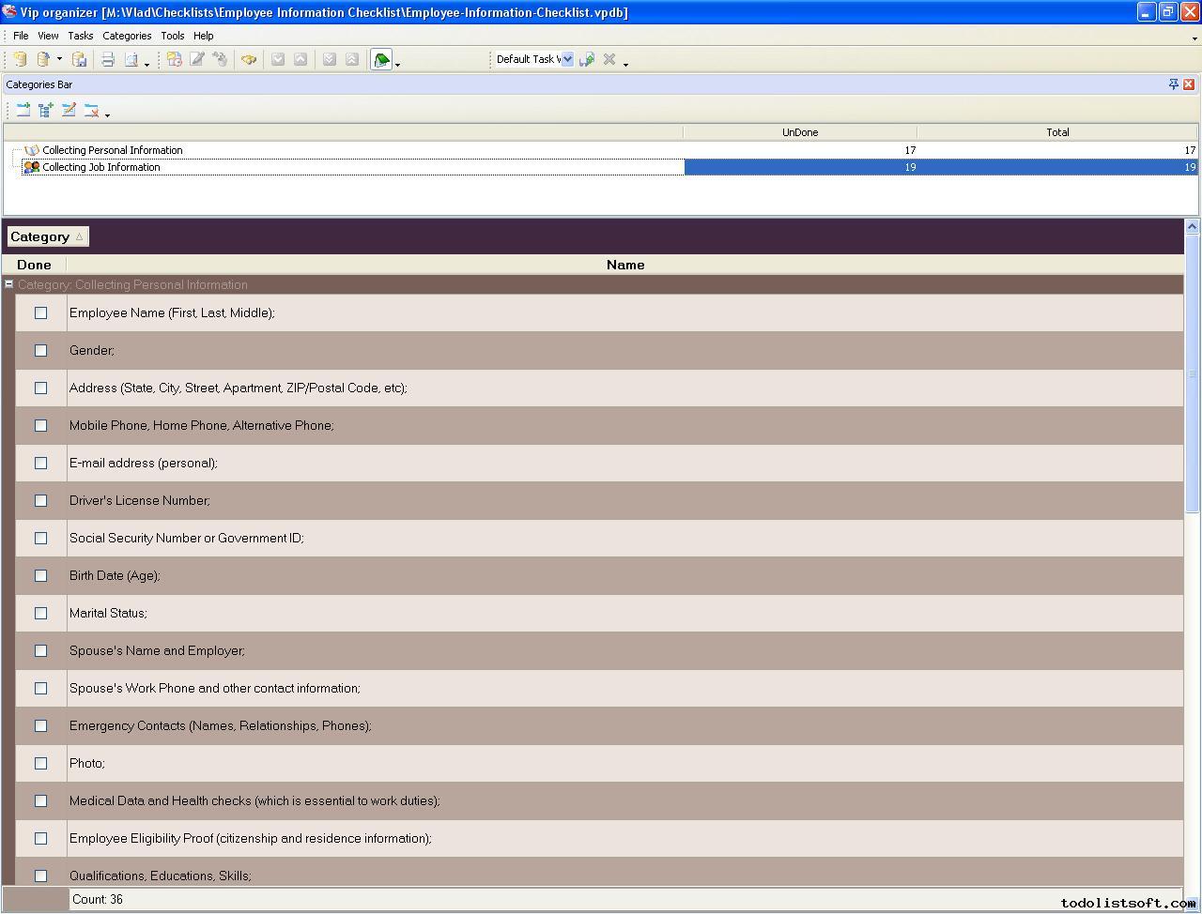Check the Gender task as done

(40, 350)
